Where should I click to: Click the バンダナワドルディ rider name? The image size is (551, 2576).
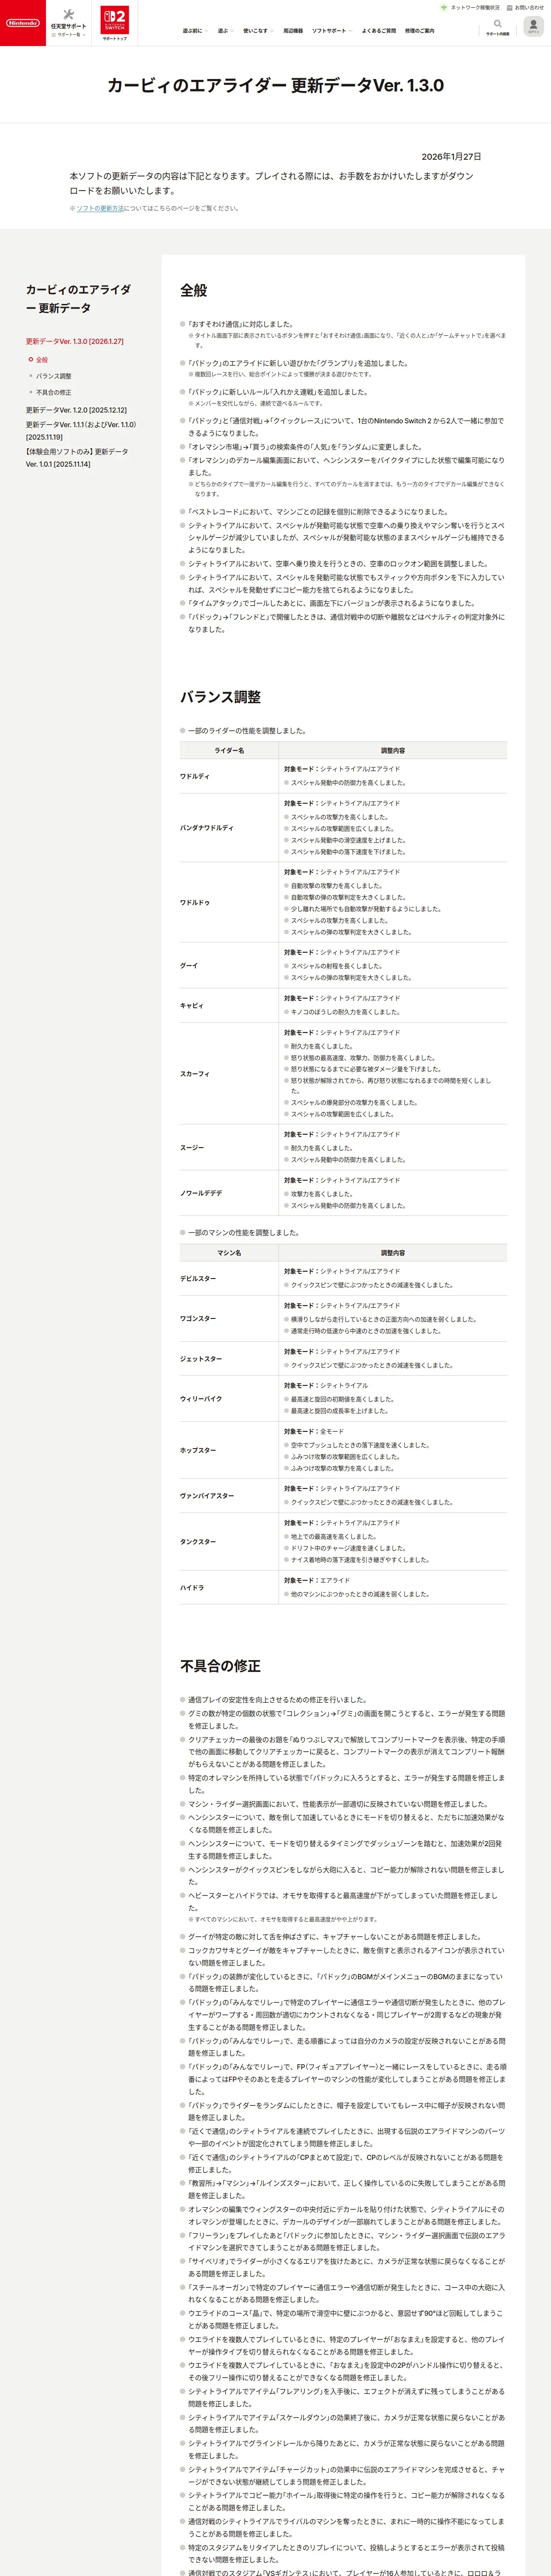[x=207, y=828]
